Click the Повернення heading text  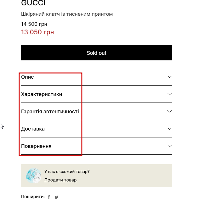pyautogui.click(x=36, y=146)
